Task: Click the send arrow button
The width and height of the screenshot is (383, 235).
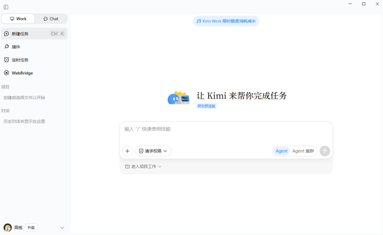Action: point(325,151)
